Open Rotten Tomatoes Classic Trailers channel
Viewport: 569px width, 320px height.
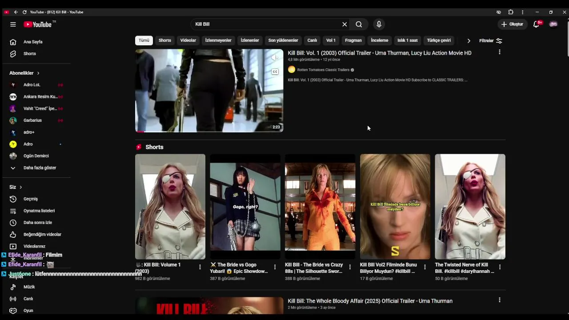pos(323,70)
